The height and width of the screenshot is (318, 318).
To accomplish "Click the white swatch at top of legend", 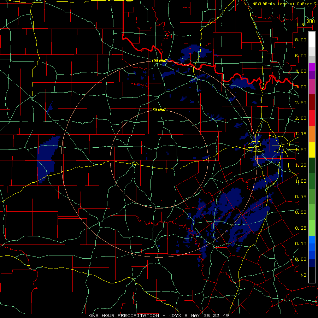I will pyautogui.click(x=312, y=39).
